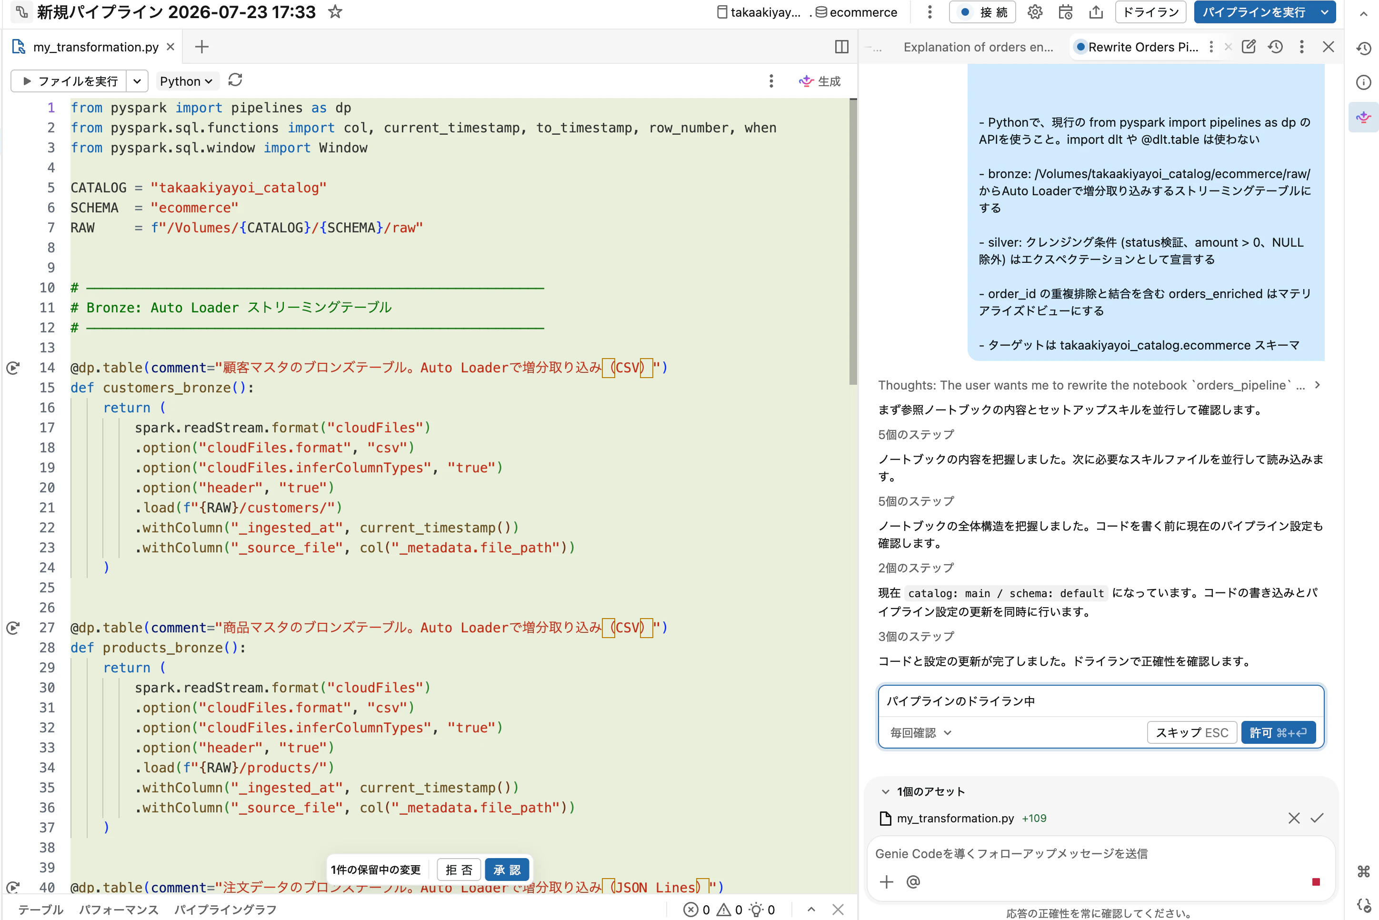Insert an @ mention in chat input
Viewport: 1379px width, 920px height.
913,882
